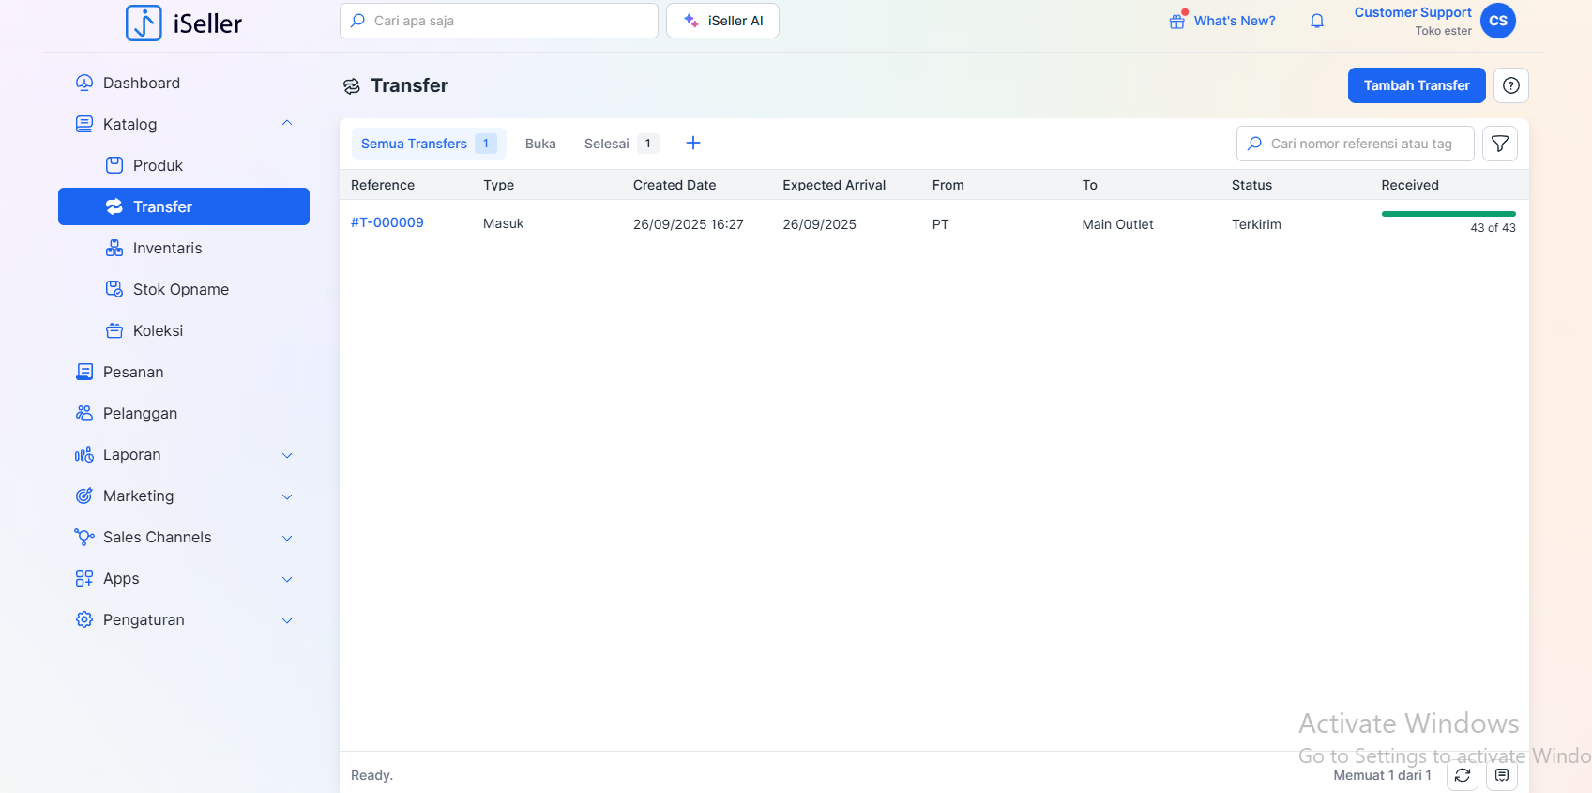
Task: Expand the Marketing submenu
Action: pos(287,496)
